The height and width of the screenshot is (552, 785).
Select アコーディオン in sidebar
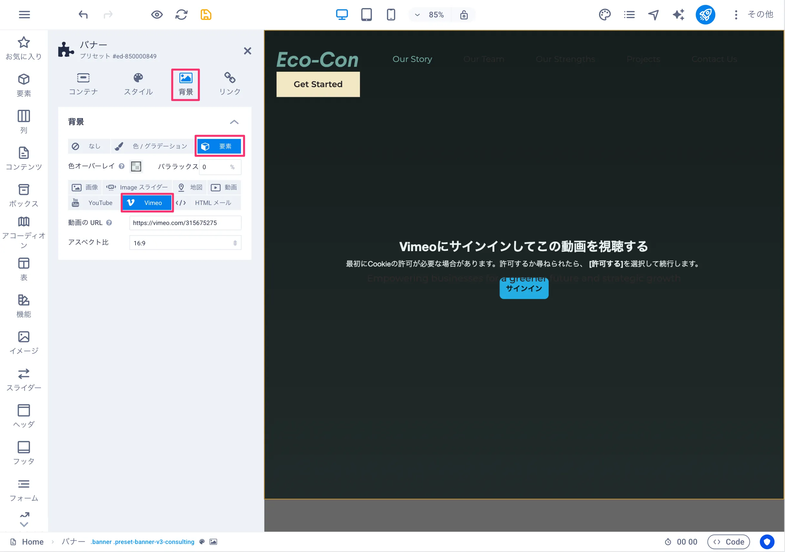(24, 232)
